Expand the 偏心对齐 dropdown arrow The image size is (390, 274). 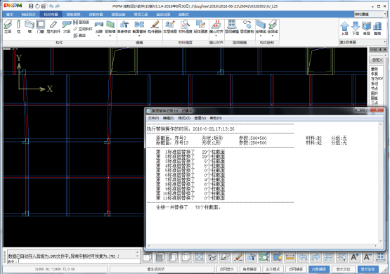coord(216,36)
